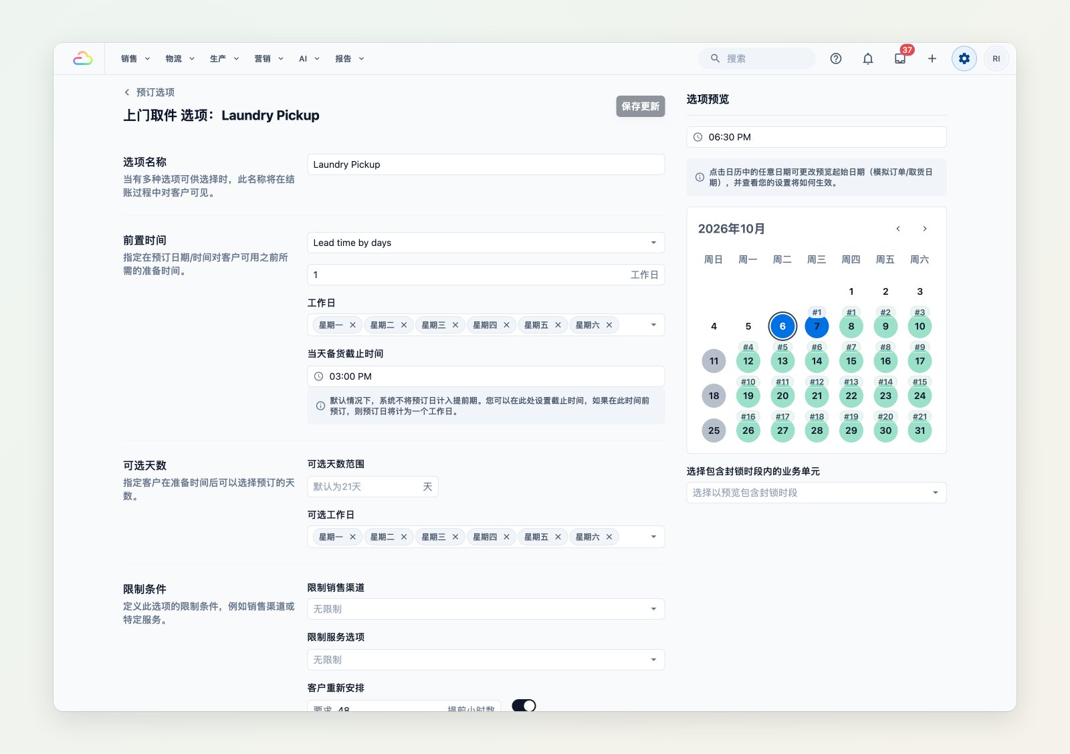1070x754 pixels.
Task: Click the cloud logo home icon
Action: pos(83,59)
